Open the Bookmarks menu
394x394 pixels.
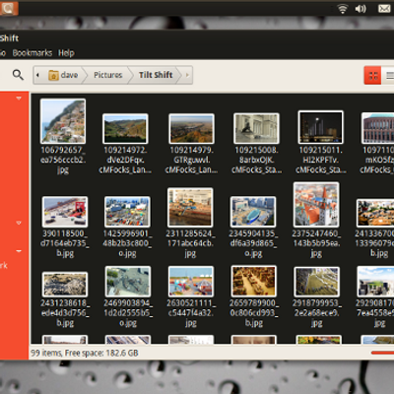[33, 53]
